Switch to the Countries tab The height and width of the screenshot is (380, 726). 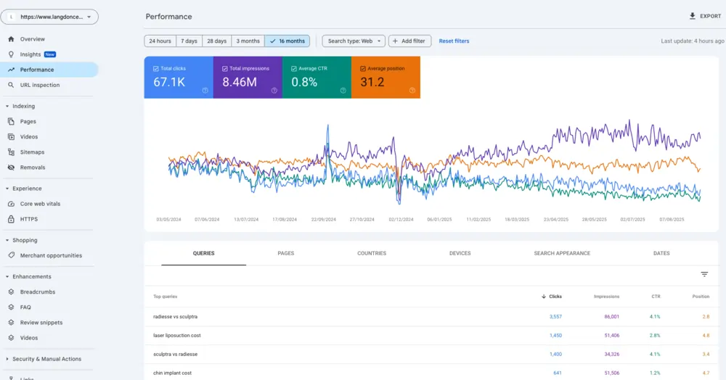[372, 254]
